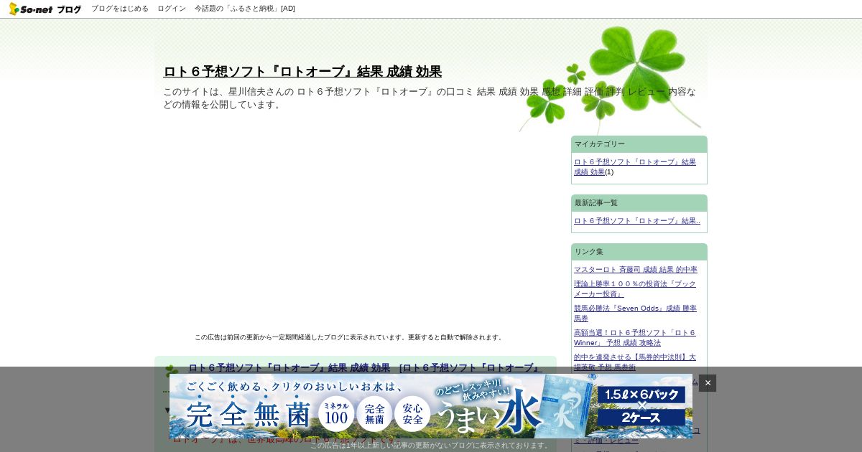This screenshot has height=452, width=862.
Task: Open the Seven Odds 競馬必勝法 link
Action: [x=635, y=313]
